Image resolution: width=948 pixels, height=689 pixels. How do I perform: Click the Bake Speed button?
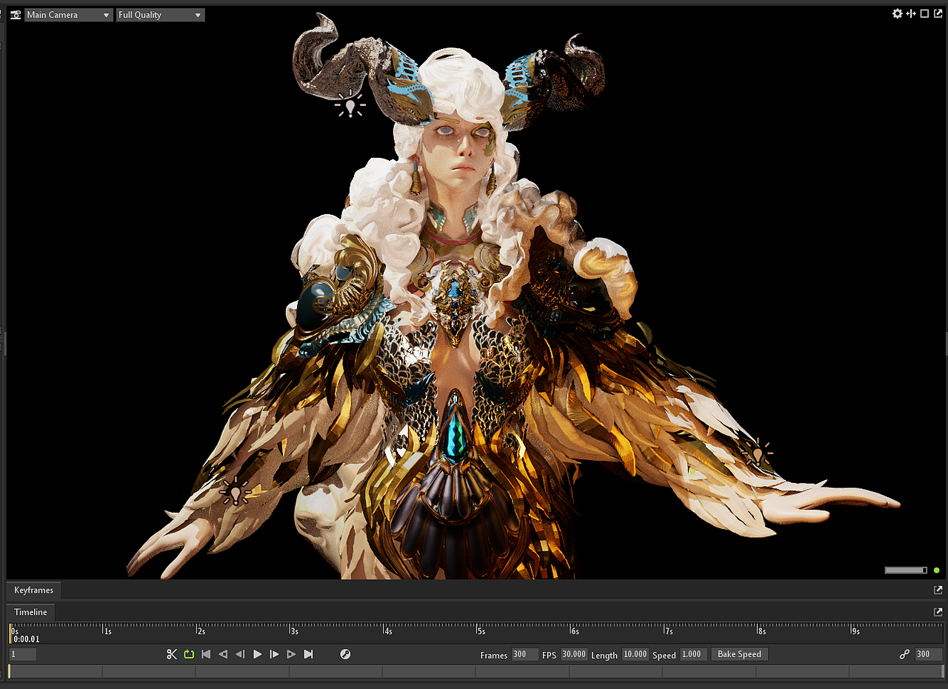(740, 654)
